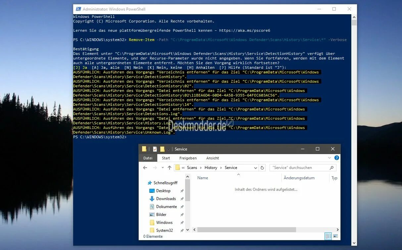402x250 pixels.
Task: Open the address bar history dropdown
Action: click(255, 168)
